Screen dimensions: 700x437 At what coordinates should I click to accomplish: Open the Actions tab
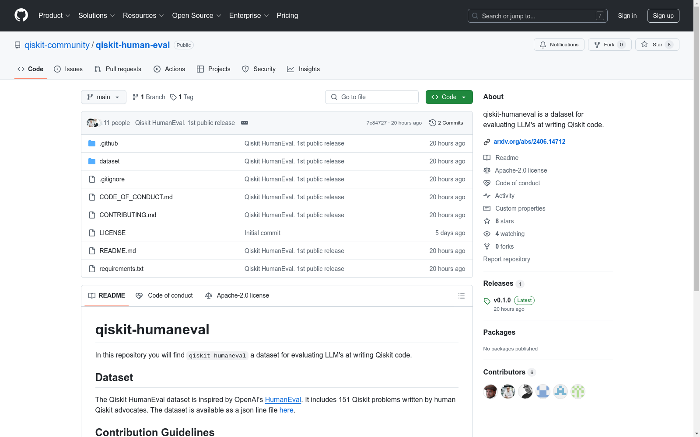click(169, 69)
